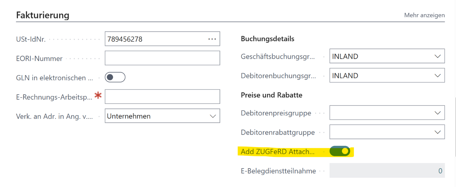456x187 pixels.
Task: Open the USt-IdNr. lookup ellipsis button
Action: coord(212,39)
